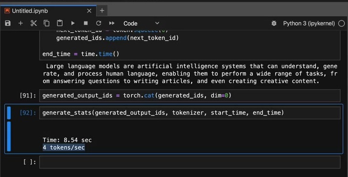Click the highlighted '4 tokens/sec' output

pyautogui.click(x=64, y=147)
